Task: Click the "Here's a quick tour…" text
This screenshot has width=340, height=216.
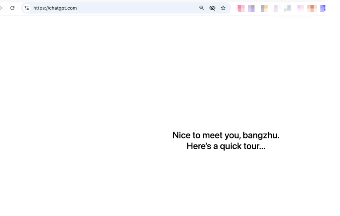Action: 226,146
